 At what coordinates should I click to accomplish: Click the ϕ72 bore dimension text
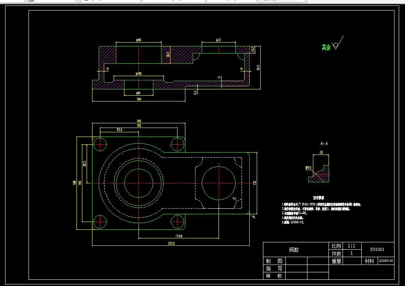tap(218, 40)
